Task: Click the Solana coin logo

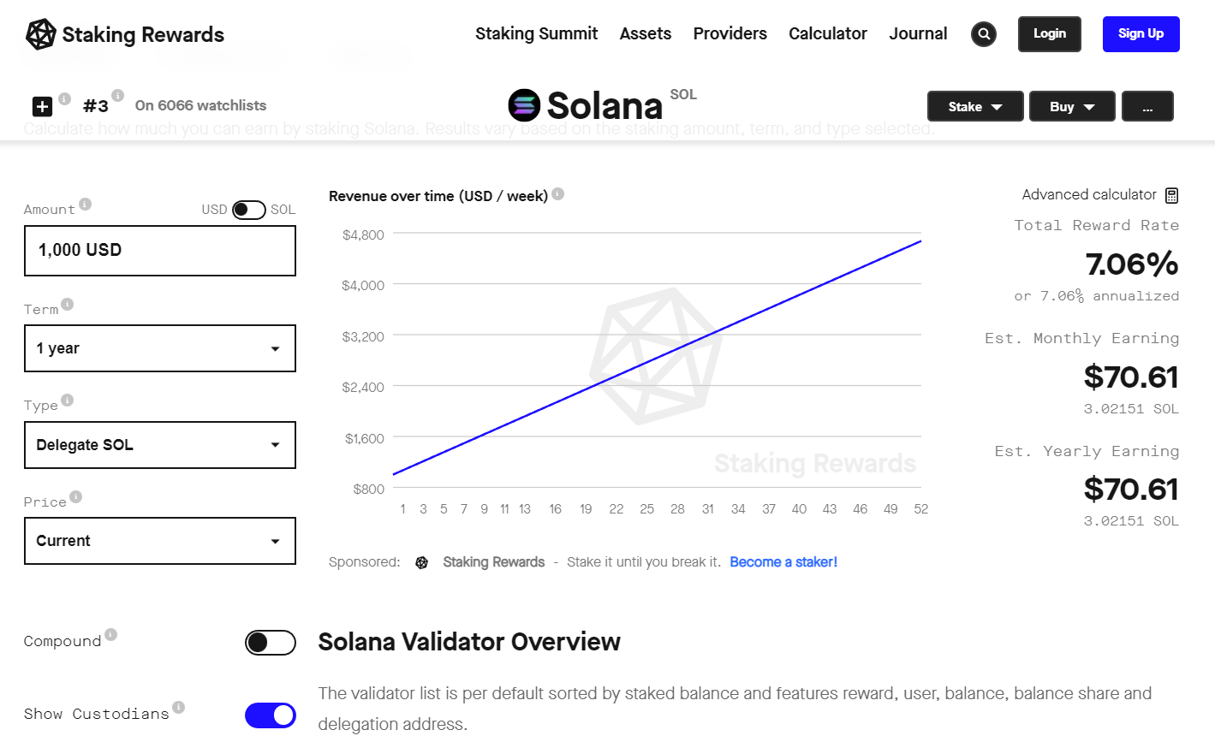Action: 524,105
